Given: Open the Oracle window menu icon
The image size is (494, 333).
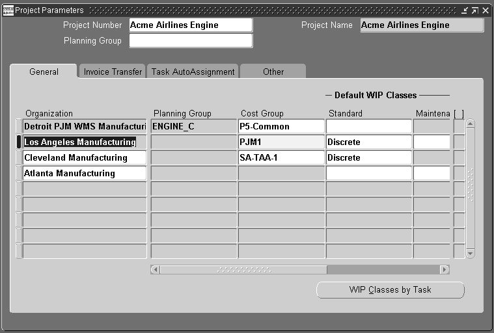Looking at the screenshot, I should [x=8, y=10].
